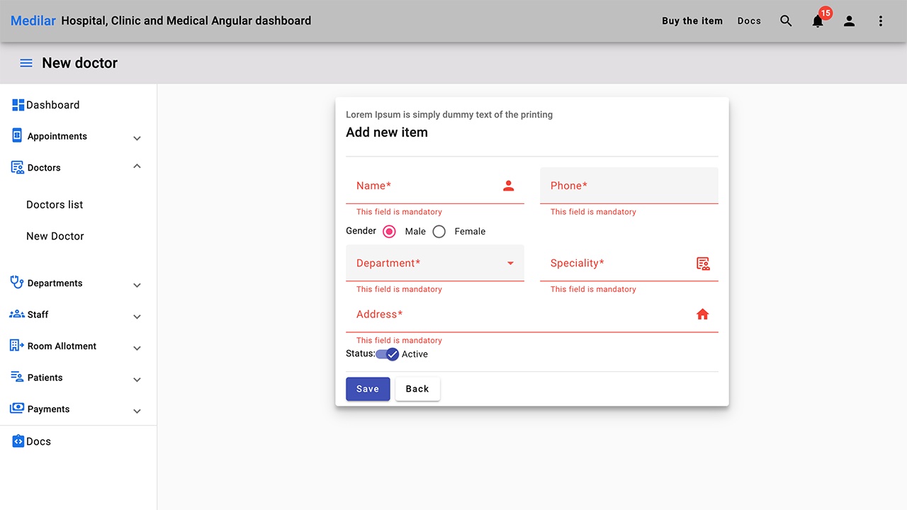907x510 pixels.
Task: Click the home icon in the Address field
Action: (702, 314)
